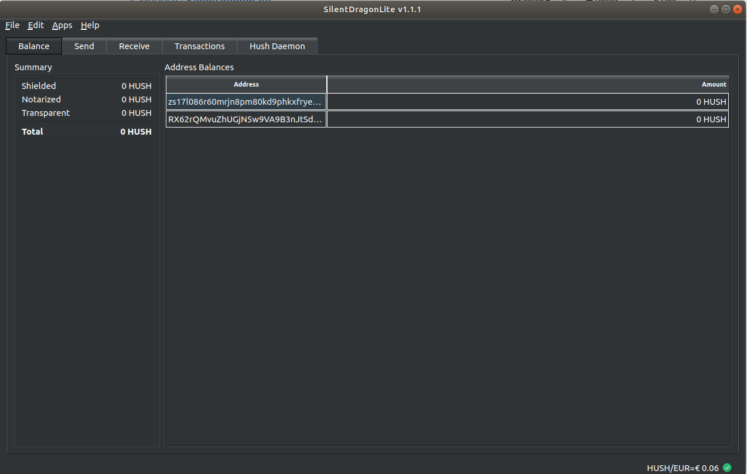747x474 pixels.
Task: Sort by the Address column header
Action: [246, 84]
